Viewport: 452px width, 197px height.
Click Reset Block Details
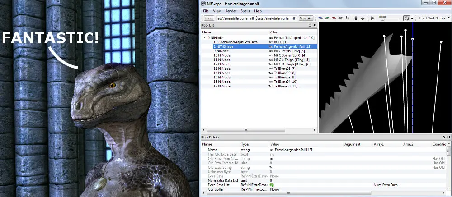tap(432, 18)
